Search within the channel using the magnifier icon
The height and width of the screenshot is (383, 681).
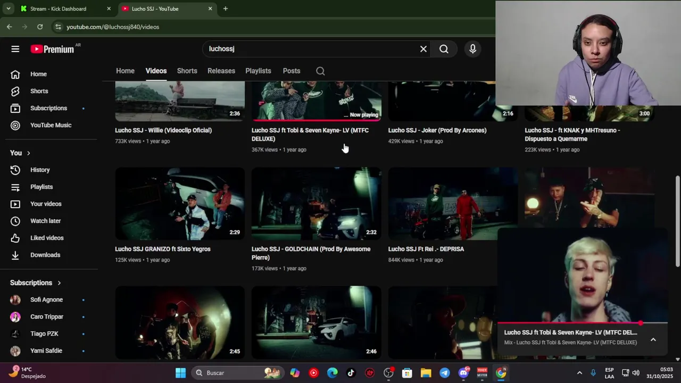pos(320,71)
